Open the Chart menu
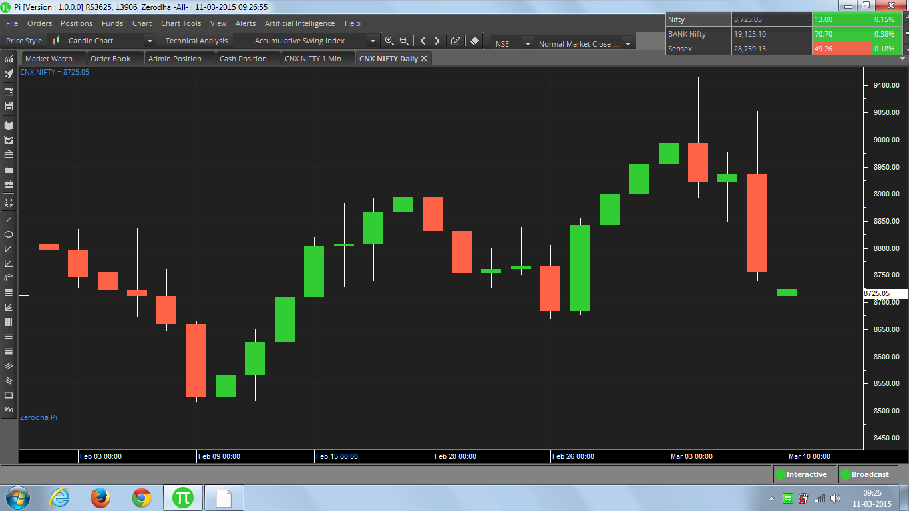Image resolution: width=909 pixels, height=511 pixels. (x=142, y=23)
